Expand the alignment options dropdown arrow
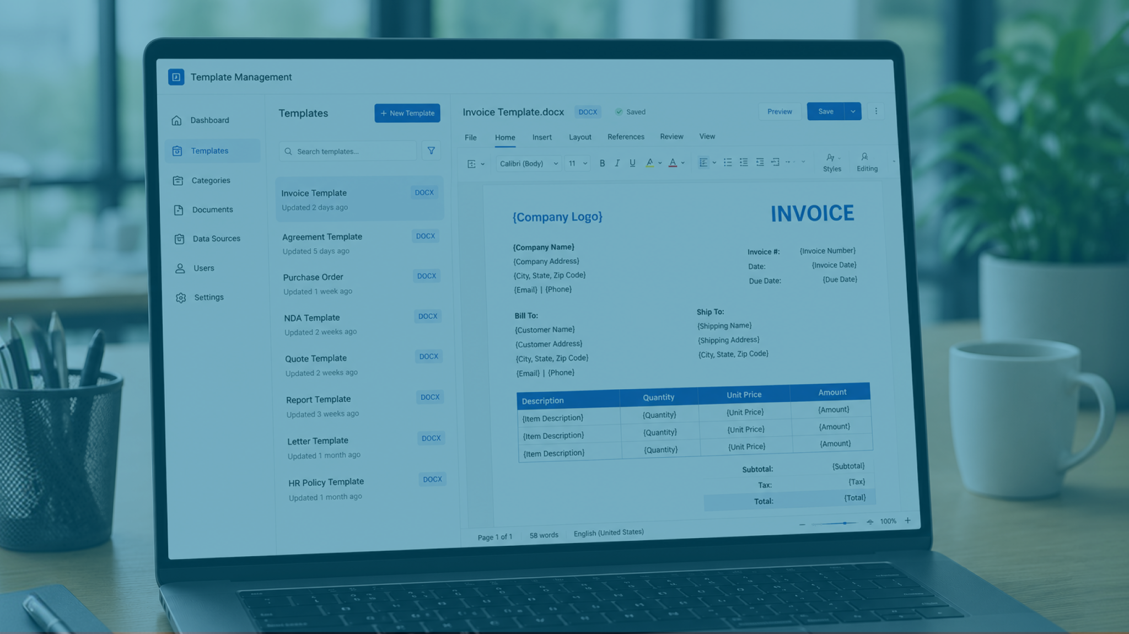The image size is (1129, 634). (x=714, y=163)
